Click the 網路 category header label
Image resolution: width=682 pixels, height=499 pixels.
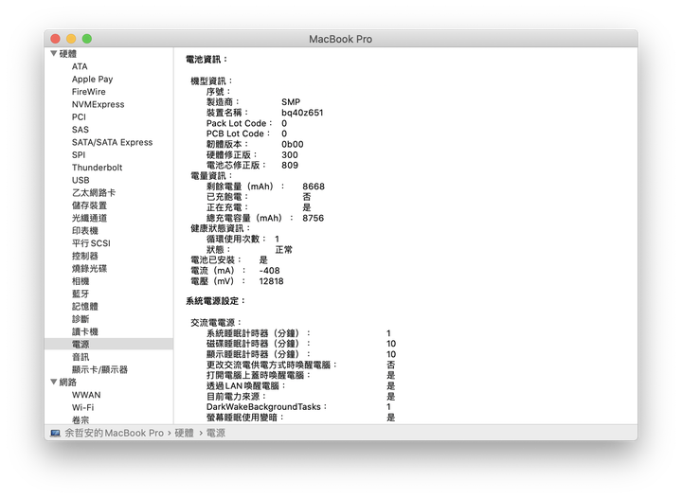point(68,383)
